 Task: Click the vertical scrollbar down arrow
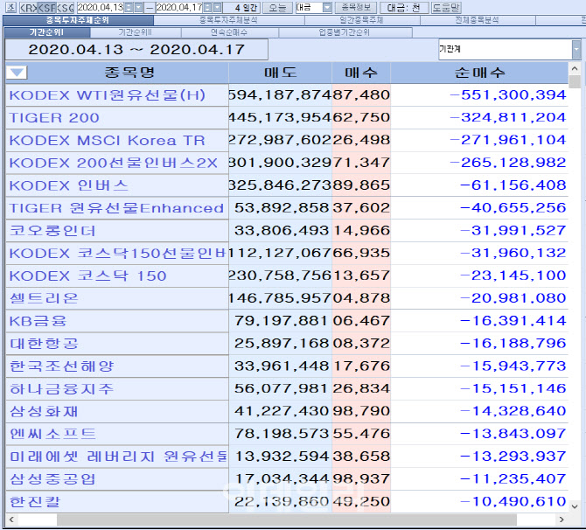coord(575,507)
